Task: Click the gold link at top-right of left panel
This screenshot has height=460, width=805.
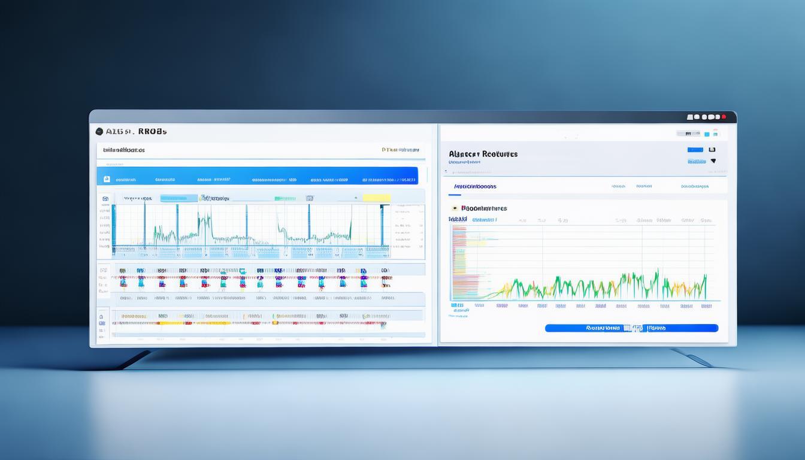Action: (400, 150)
